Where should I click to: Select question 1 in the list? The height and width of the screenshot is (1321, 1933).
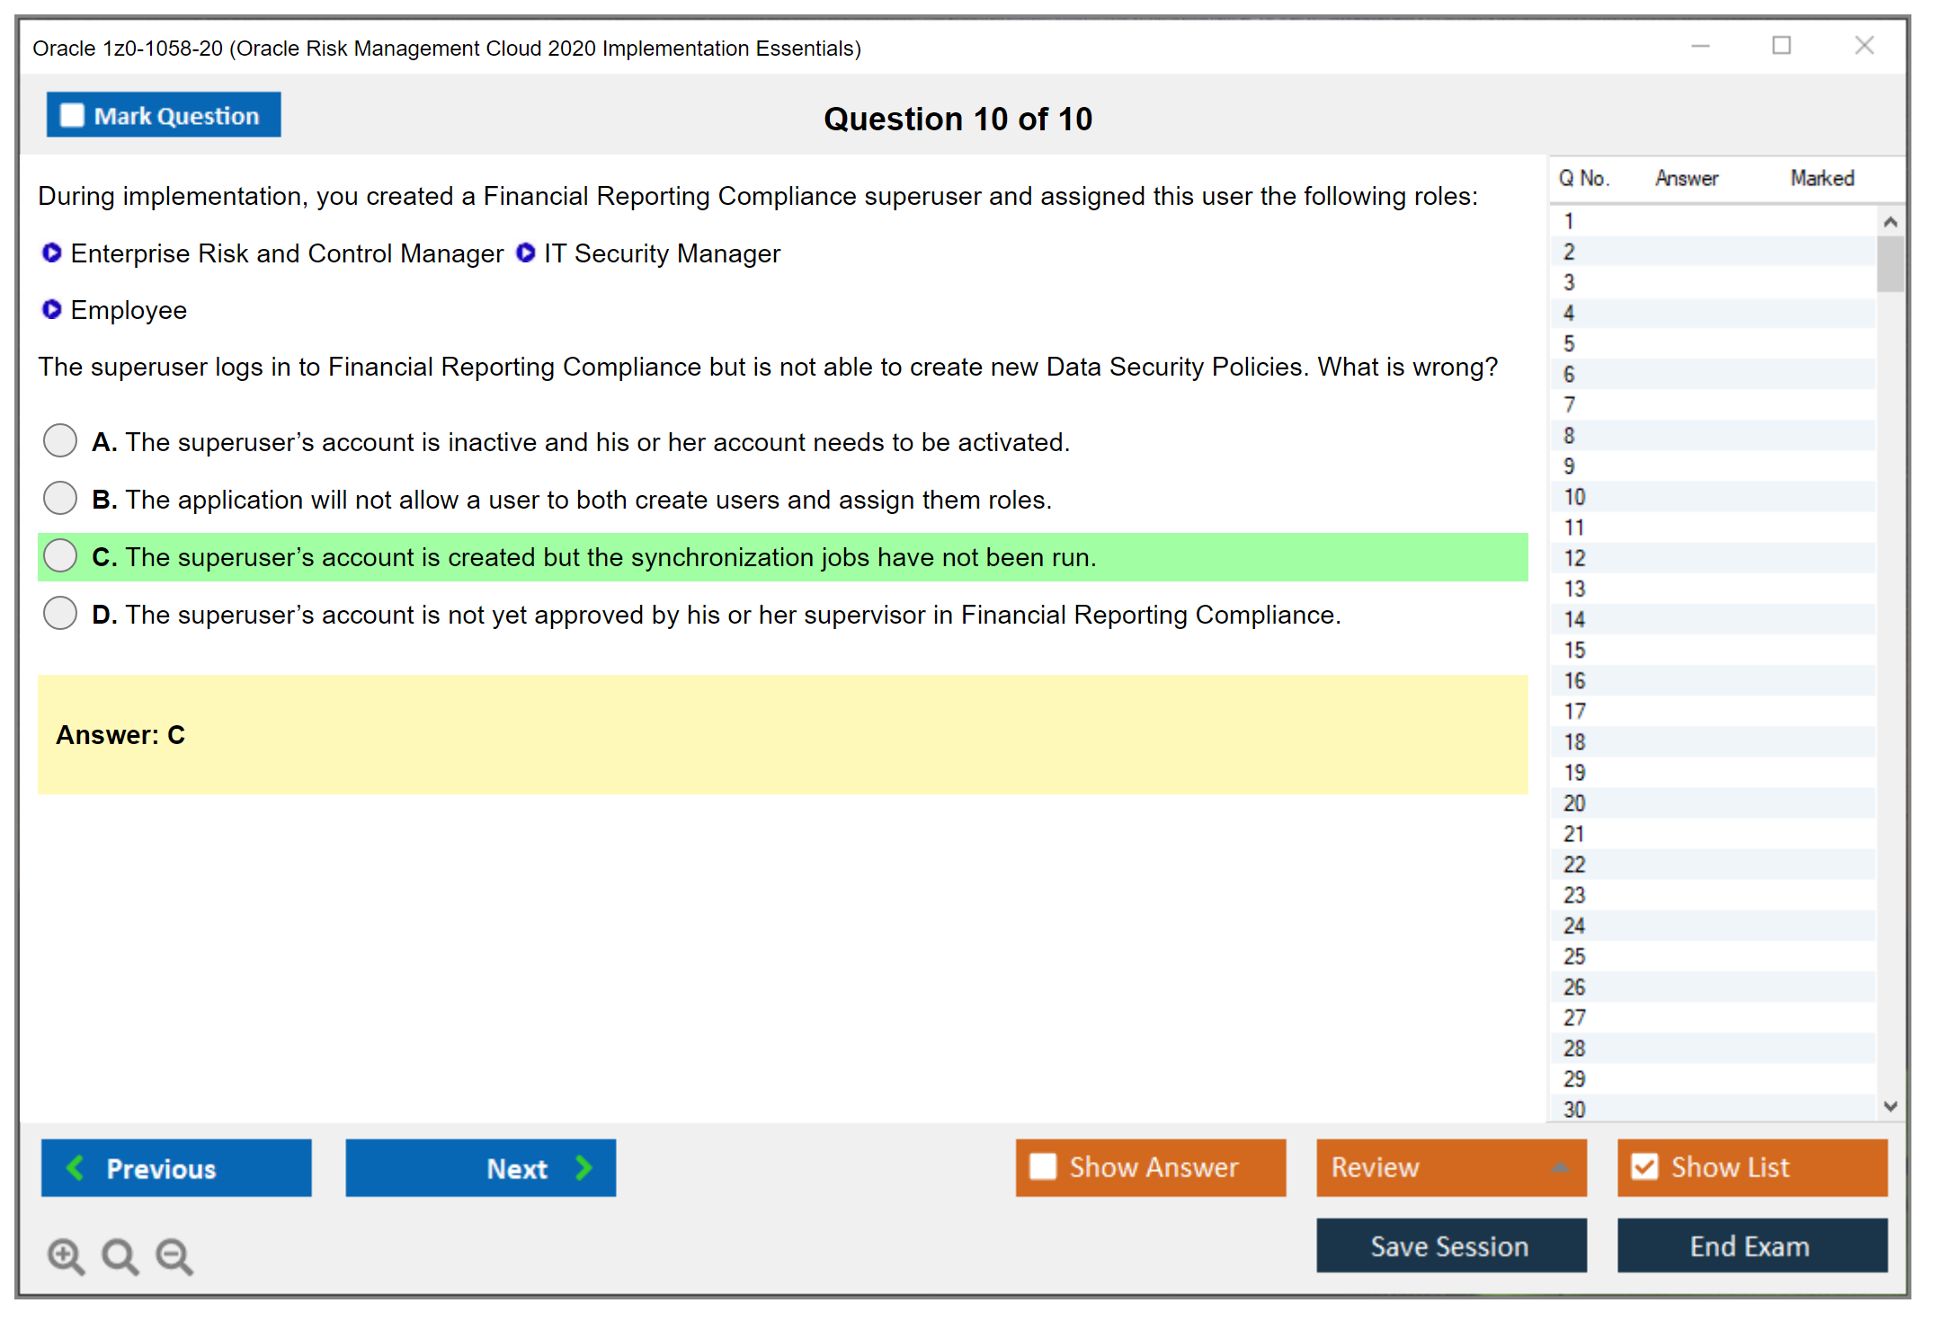tap(1713, 221)
